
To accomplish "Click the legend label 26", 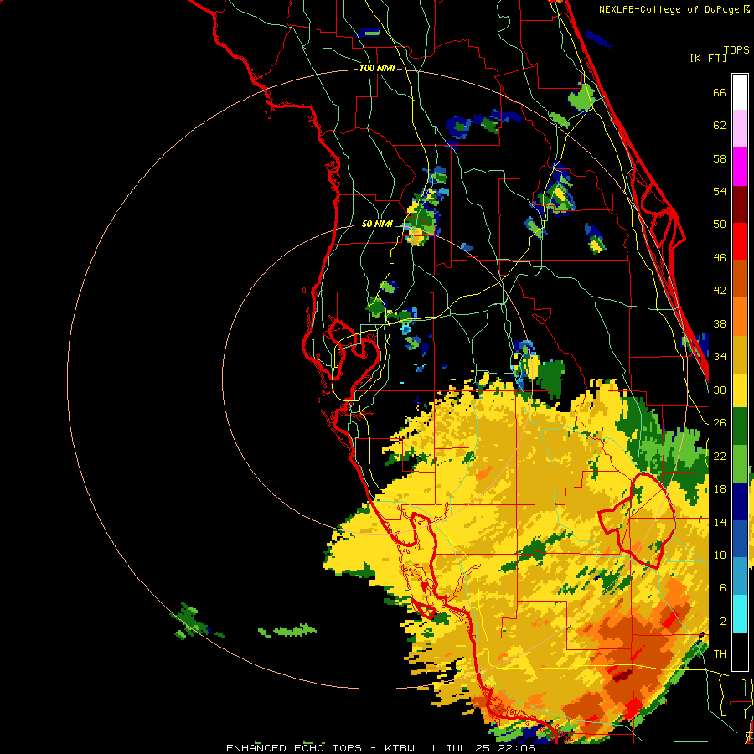I will (720, 423).
